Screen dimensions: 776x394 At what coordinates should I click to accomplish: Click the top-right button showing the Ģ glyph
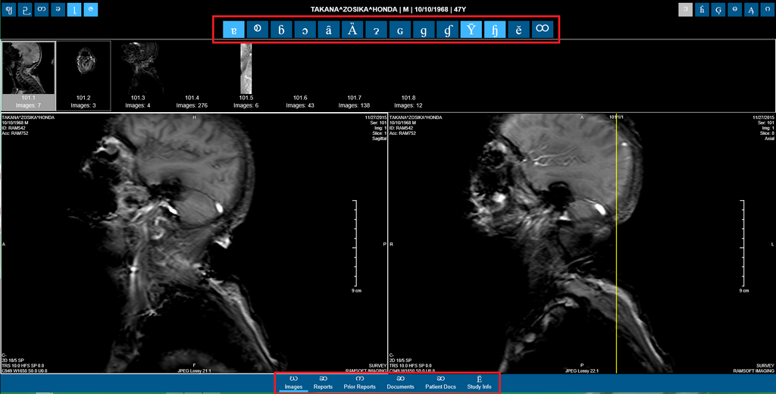point(717,9)
